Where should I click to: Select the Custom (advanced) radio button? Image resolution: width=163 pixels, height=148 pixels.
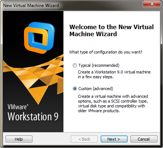(x=75, y=89)
